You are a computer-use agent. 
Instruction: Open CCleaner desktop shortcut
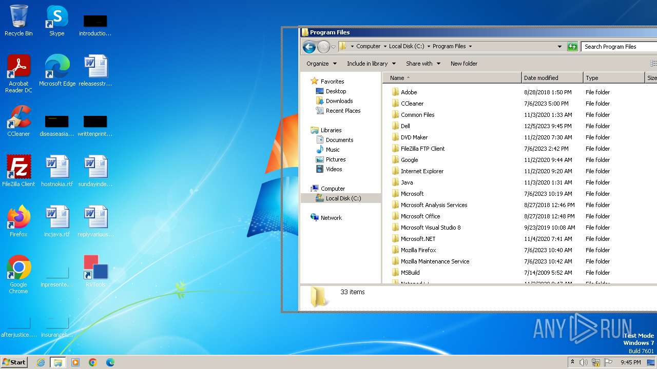point(18,121)
